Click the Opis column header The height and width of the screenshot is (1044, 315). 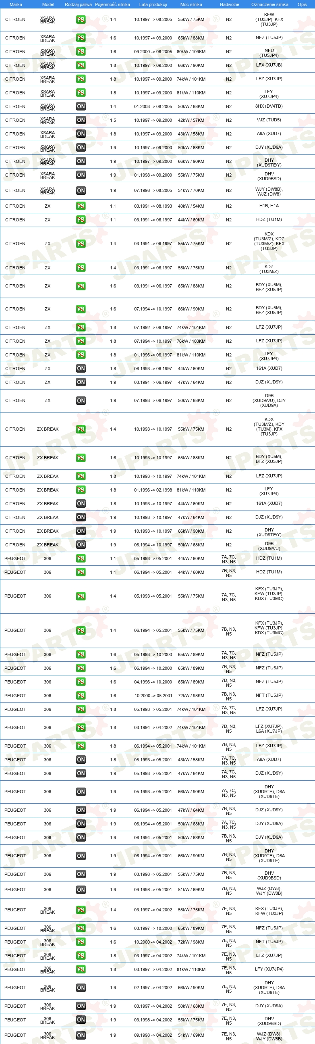tap(302, 4)
